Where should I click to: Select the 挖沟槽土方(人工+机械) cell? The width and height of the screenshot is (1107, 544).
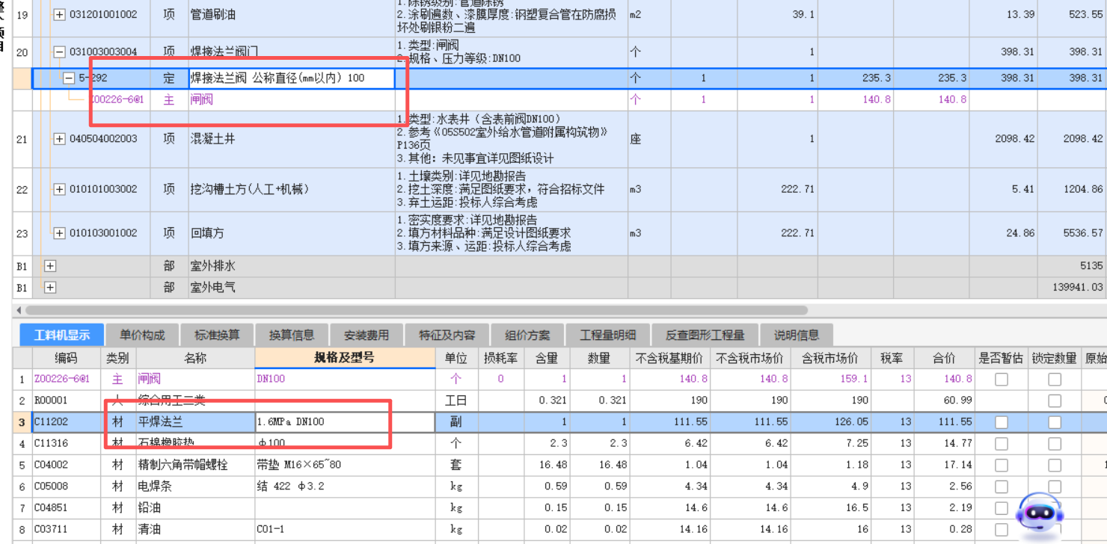point(292,190)
